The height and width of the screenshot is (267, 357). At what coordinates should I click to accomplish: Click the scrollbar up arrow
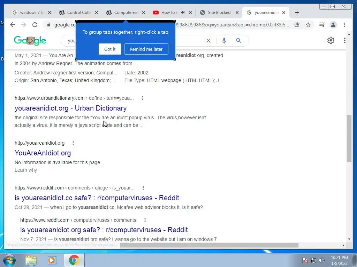[x=349, y=35]
